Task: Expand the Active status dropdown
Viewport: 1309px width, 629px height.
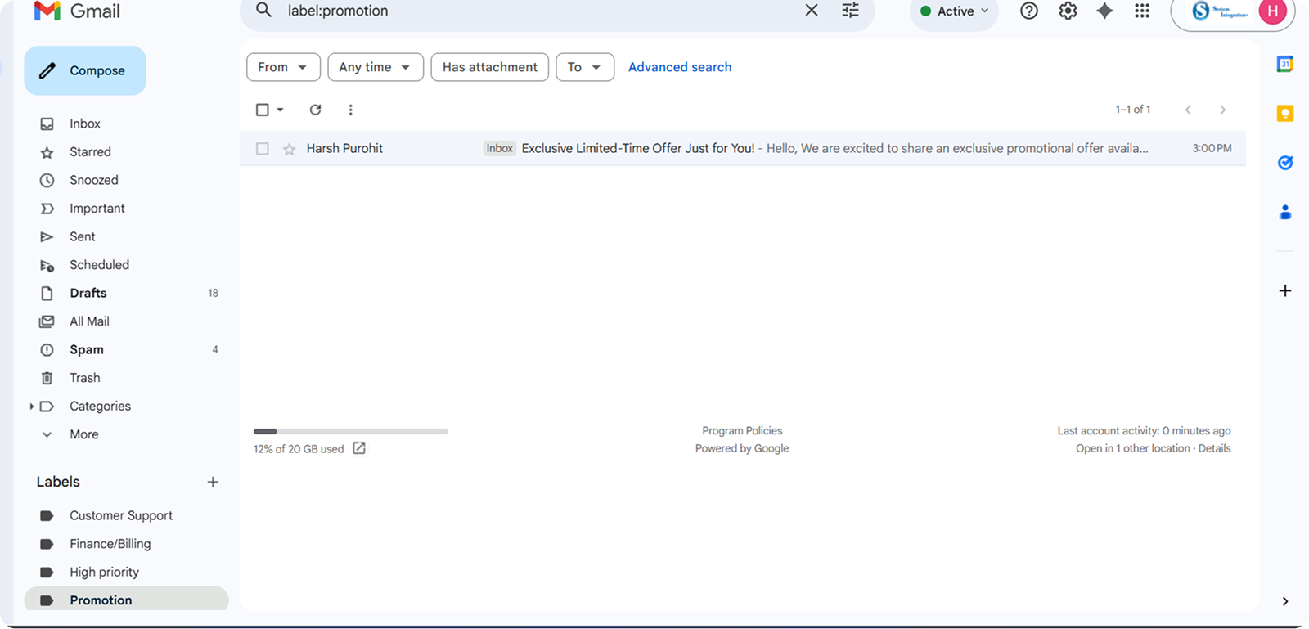Action: [954, 11]
